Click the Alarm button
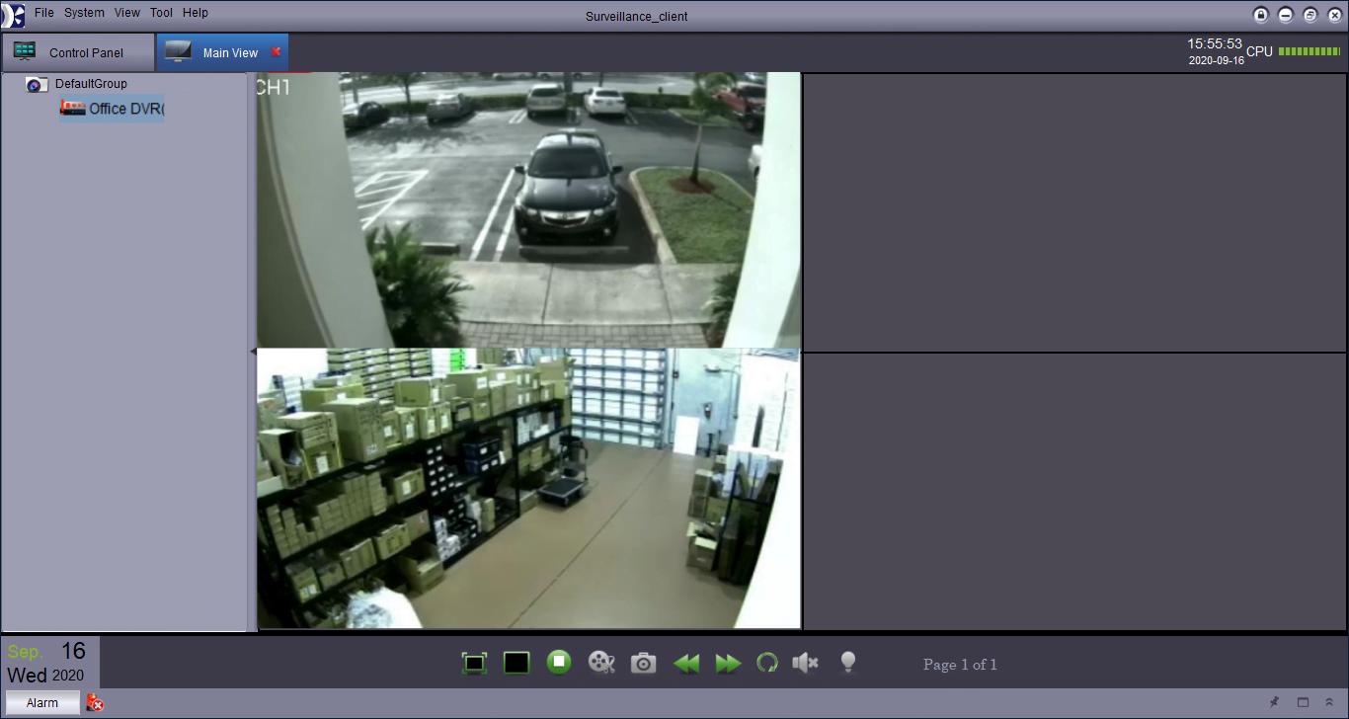 tap(42, 703)
